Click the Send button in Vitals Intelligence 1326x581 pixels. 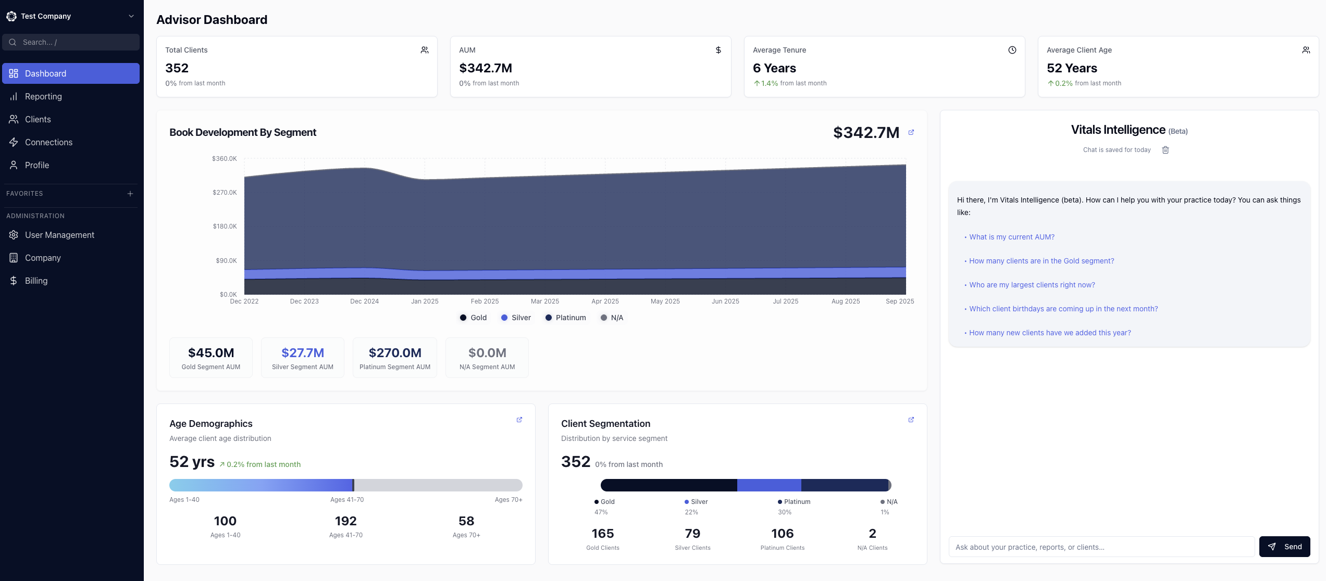[1284, 546]
